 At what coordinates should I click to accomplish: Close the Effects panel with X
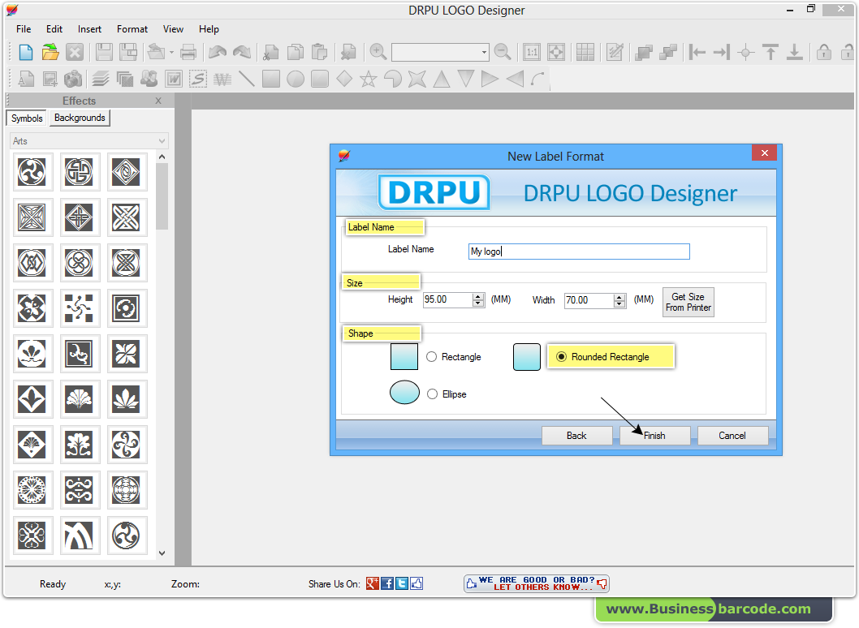click(x=158, y=101)
